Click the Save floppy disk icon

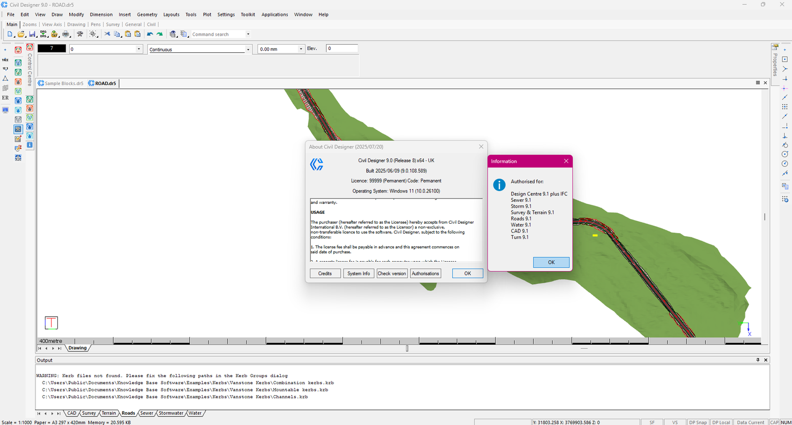(32, 34)
